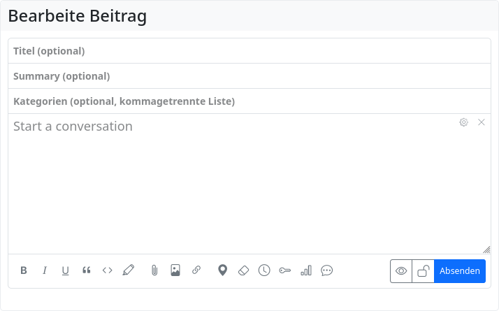Insert a code snippet
The width and height of the screenshot is (499, 311).
point(108,270)
